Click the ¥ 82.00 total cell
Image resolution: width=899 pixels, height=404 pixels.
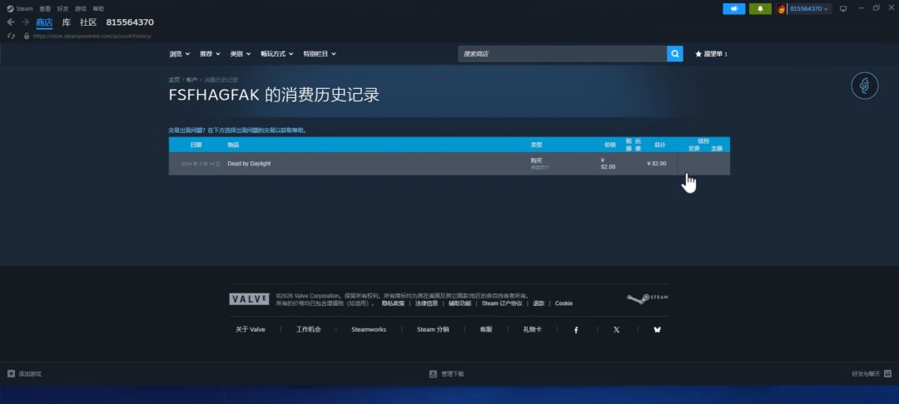(x=657, y=164)
